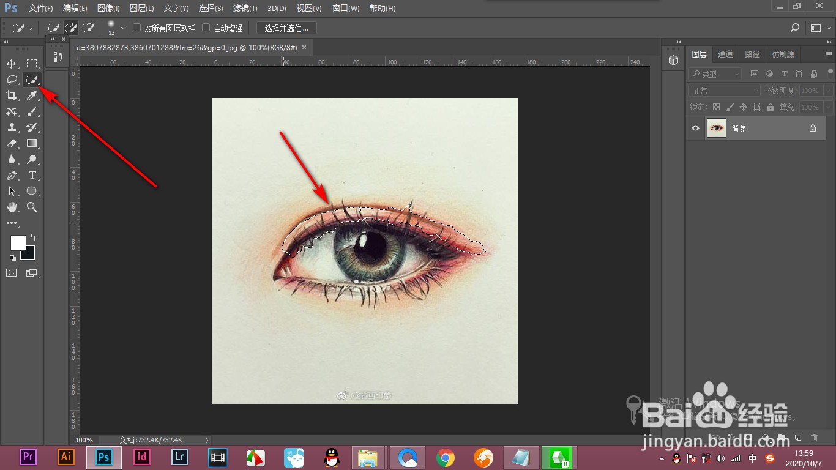Switch to the 通道 tab
836x470 pixels.
click(x=725, y=54)
